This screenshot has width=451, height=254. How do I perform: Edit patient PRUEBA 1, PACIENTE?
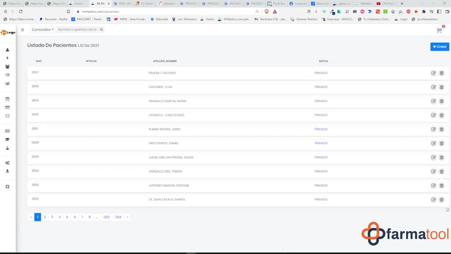pos(433,73)
